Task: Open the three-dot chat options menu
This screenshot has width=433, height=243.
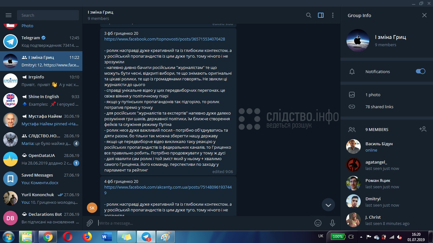Action: click(333, 15)
